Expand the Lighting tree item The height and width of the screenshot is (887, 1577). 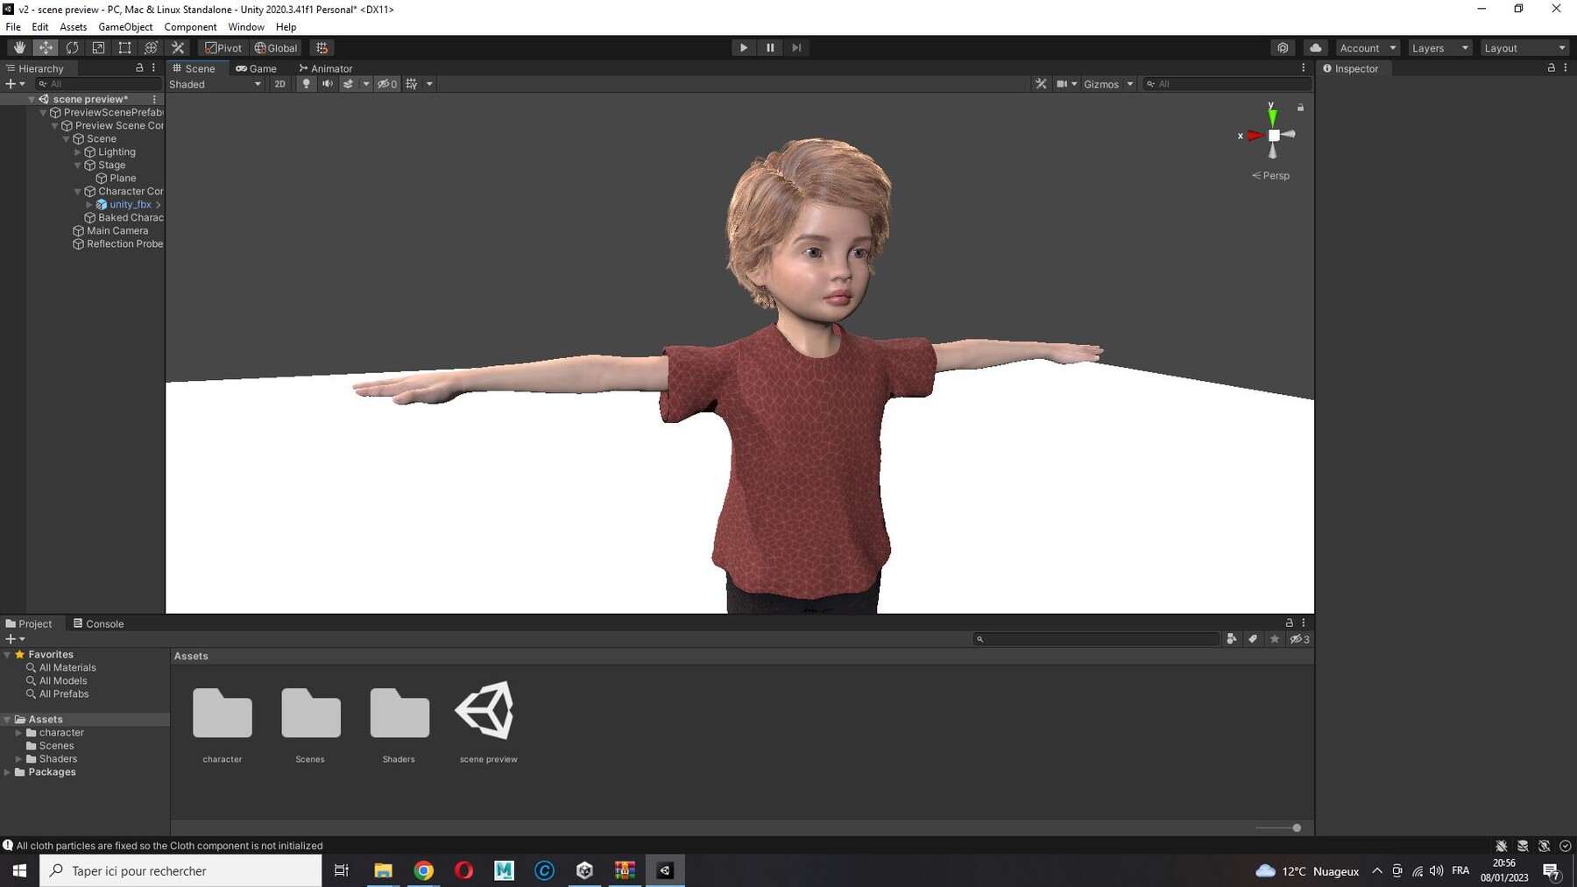pos(77,151)
